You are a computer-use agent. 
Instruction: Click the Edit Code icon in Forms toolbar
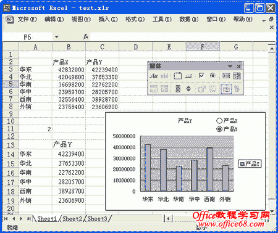click(x=213, y=89)
